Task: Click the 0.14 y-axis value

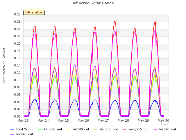Action: point(17,65)
